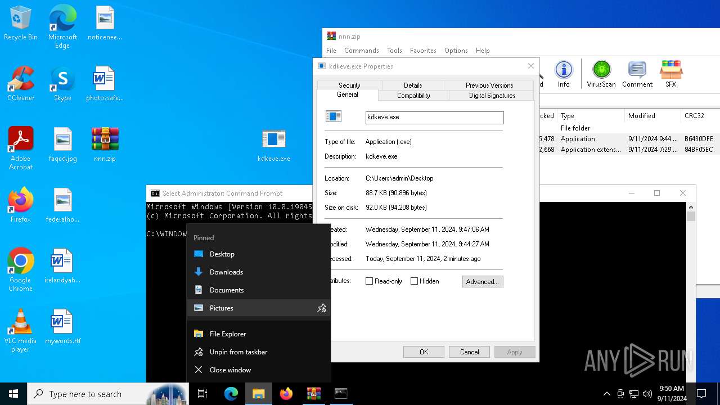Click the File Explorer taskbar icon
This screenshot has height=405, width=720.
[259, 394]
